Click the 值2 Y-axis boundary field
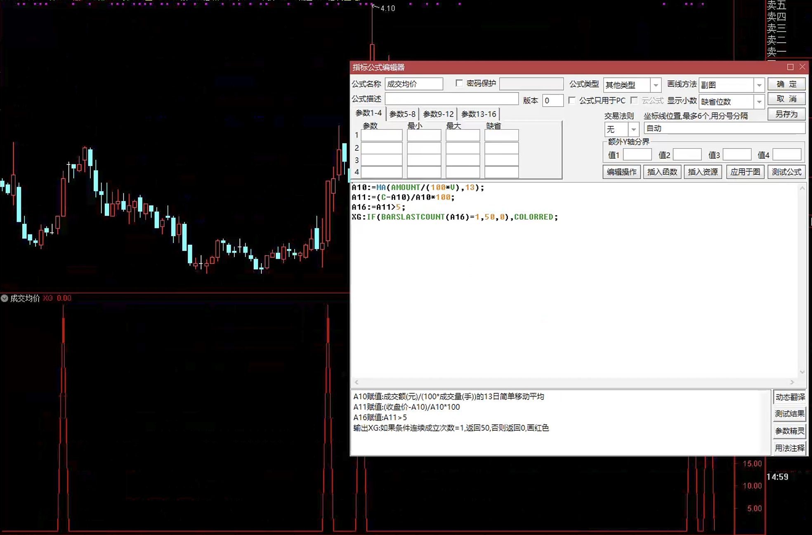 [687, 155]
